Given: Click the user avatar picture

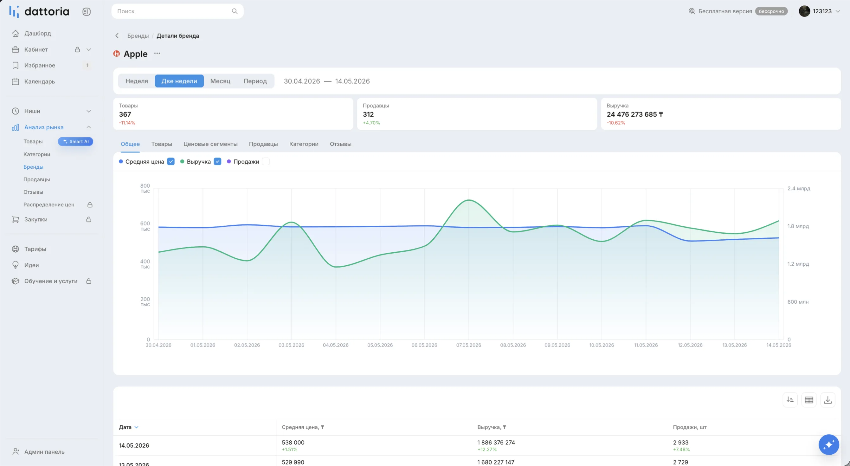Looking at the screenshot, I should pos(804,11).
